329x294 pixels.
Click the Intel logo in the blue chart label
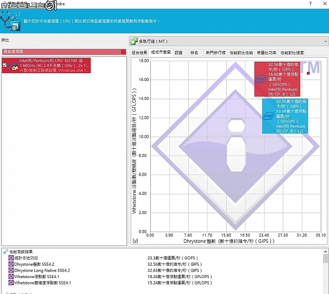point(268,116)
